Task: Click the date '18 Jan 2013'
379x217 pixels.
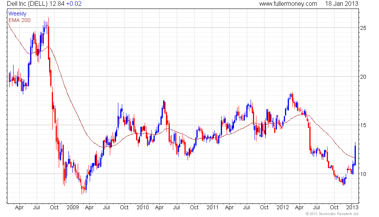Action: 341,4
